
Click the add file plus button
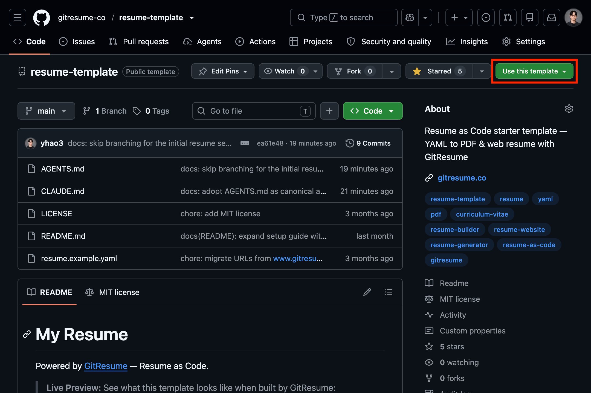coord(329,111)
